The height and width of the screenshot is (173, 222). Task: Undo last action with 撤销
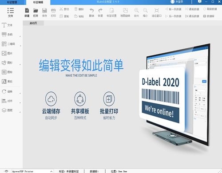tap(91, 12)
